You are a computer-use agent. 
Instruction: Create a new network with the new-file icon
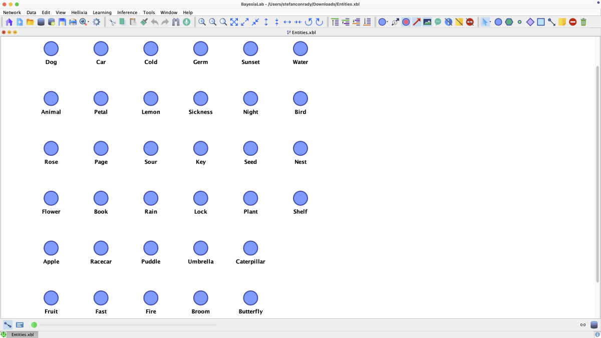(x=20, y=22)
